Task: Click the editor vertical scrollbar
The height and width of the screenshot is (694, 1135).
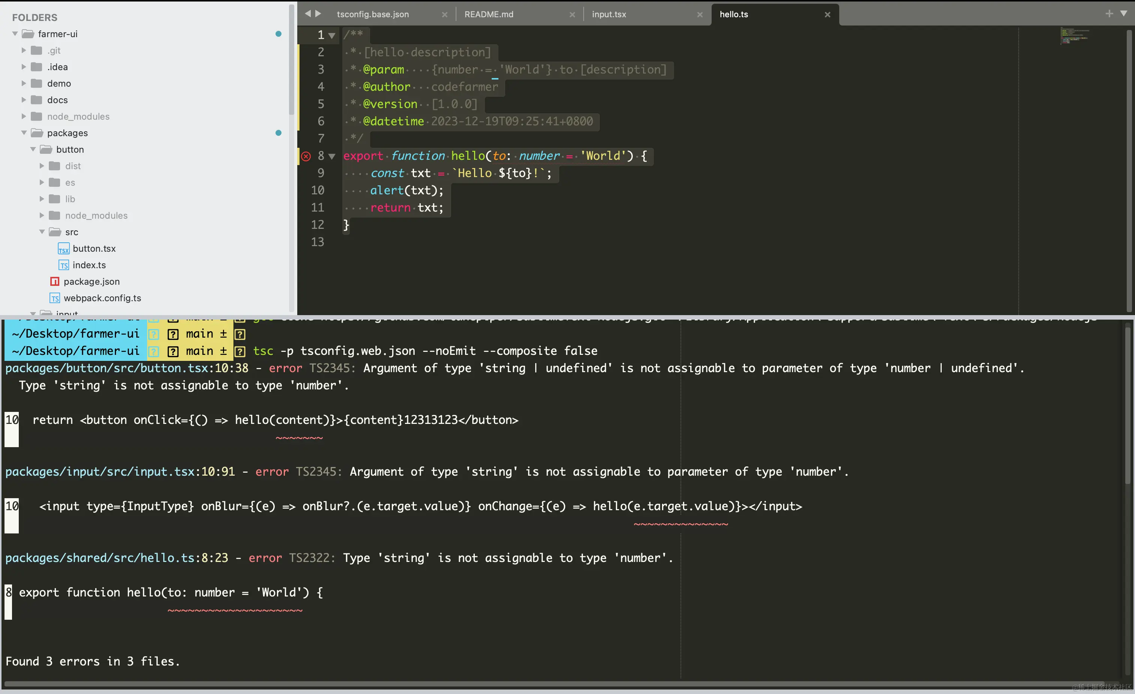Action: point(1129,170)
